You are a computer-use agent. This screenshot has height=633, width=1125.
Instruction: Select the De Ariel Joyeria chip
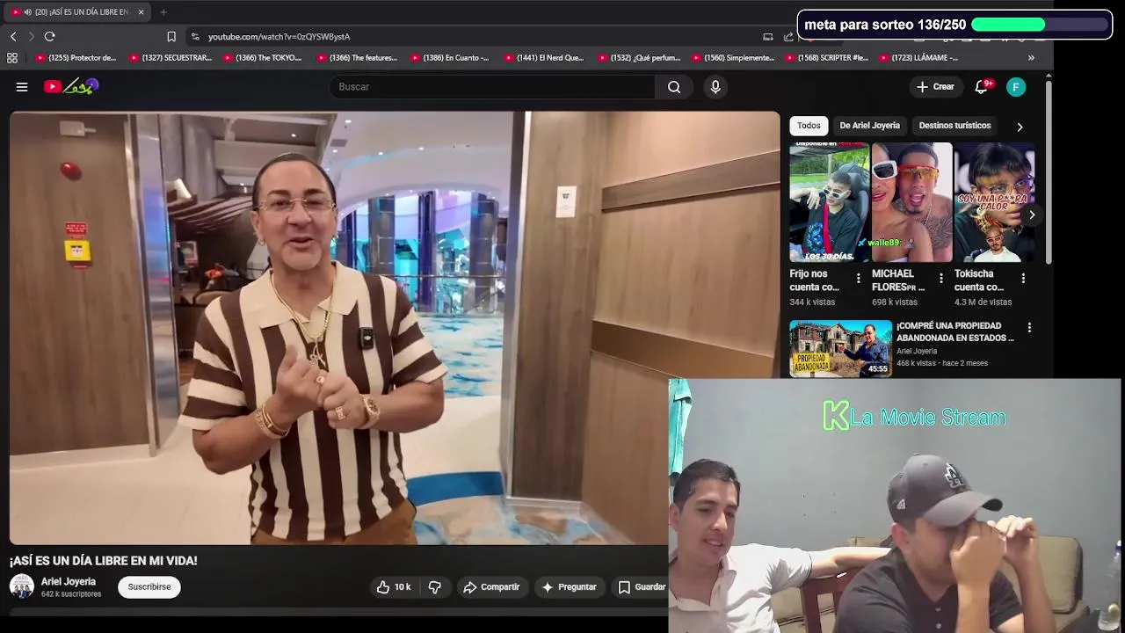click(x=869, y=126)
